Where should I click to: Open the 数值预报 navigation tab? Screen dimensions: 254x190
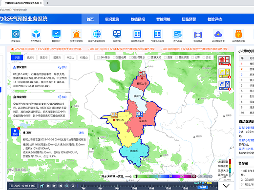pyautogui.click(x=138, y=19)
